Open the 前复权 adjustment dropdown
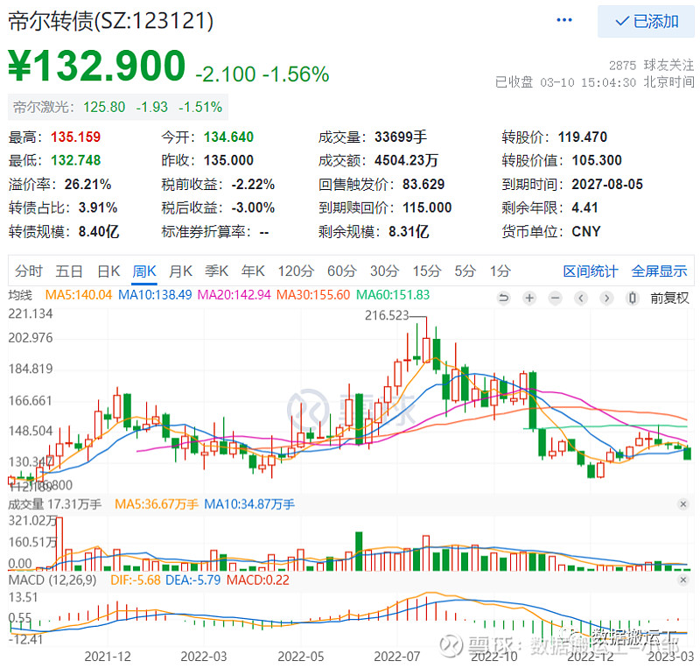Screen dimensions: 700x668 (x=669, y=298)
